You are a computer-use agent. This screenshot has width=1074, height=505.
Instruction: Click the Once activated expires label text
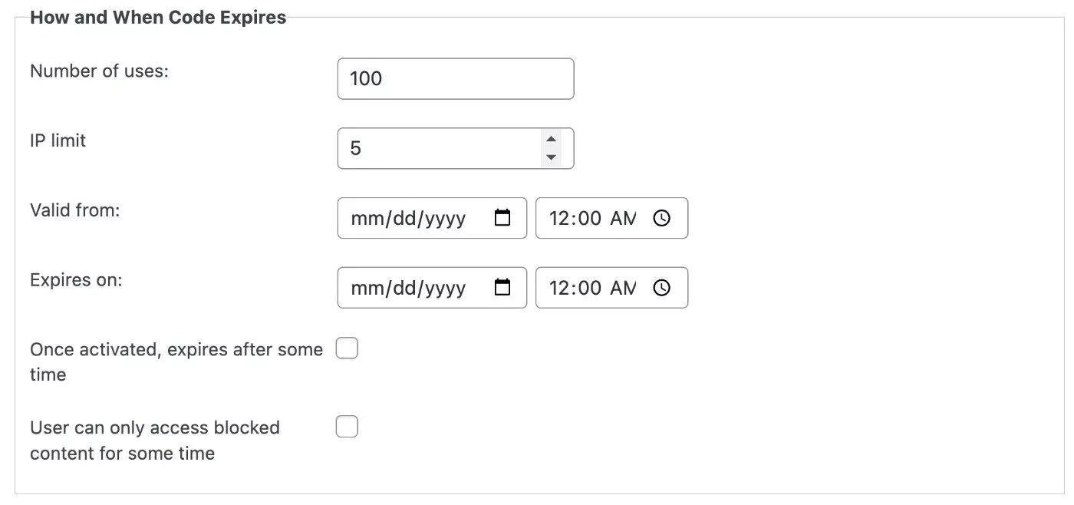point(176,361)
